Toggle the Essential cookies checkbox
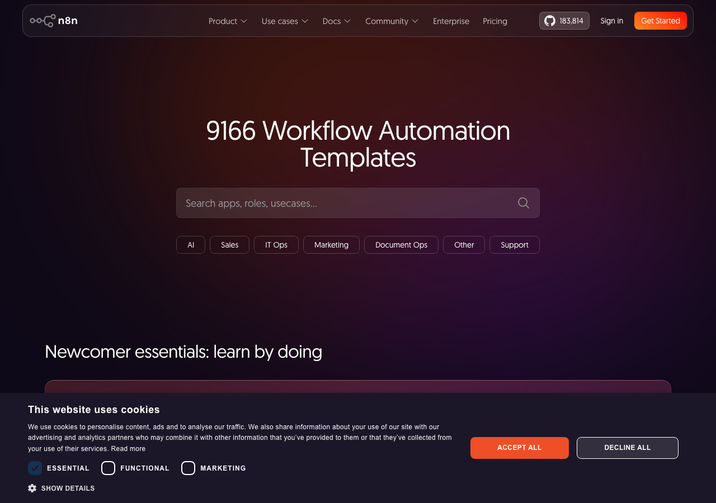This screenshot has height=503, width=716. [35, 468]
